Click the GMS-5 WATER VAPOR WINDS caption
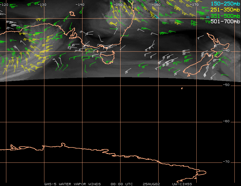241x186 pixels. 72,184
